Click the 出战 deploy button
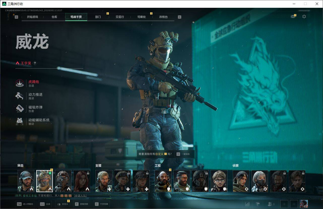 (x=45, y=204)
